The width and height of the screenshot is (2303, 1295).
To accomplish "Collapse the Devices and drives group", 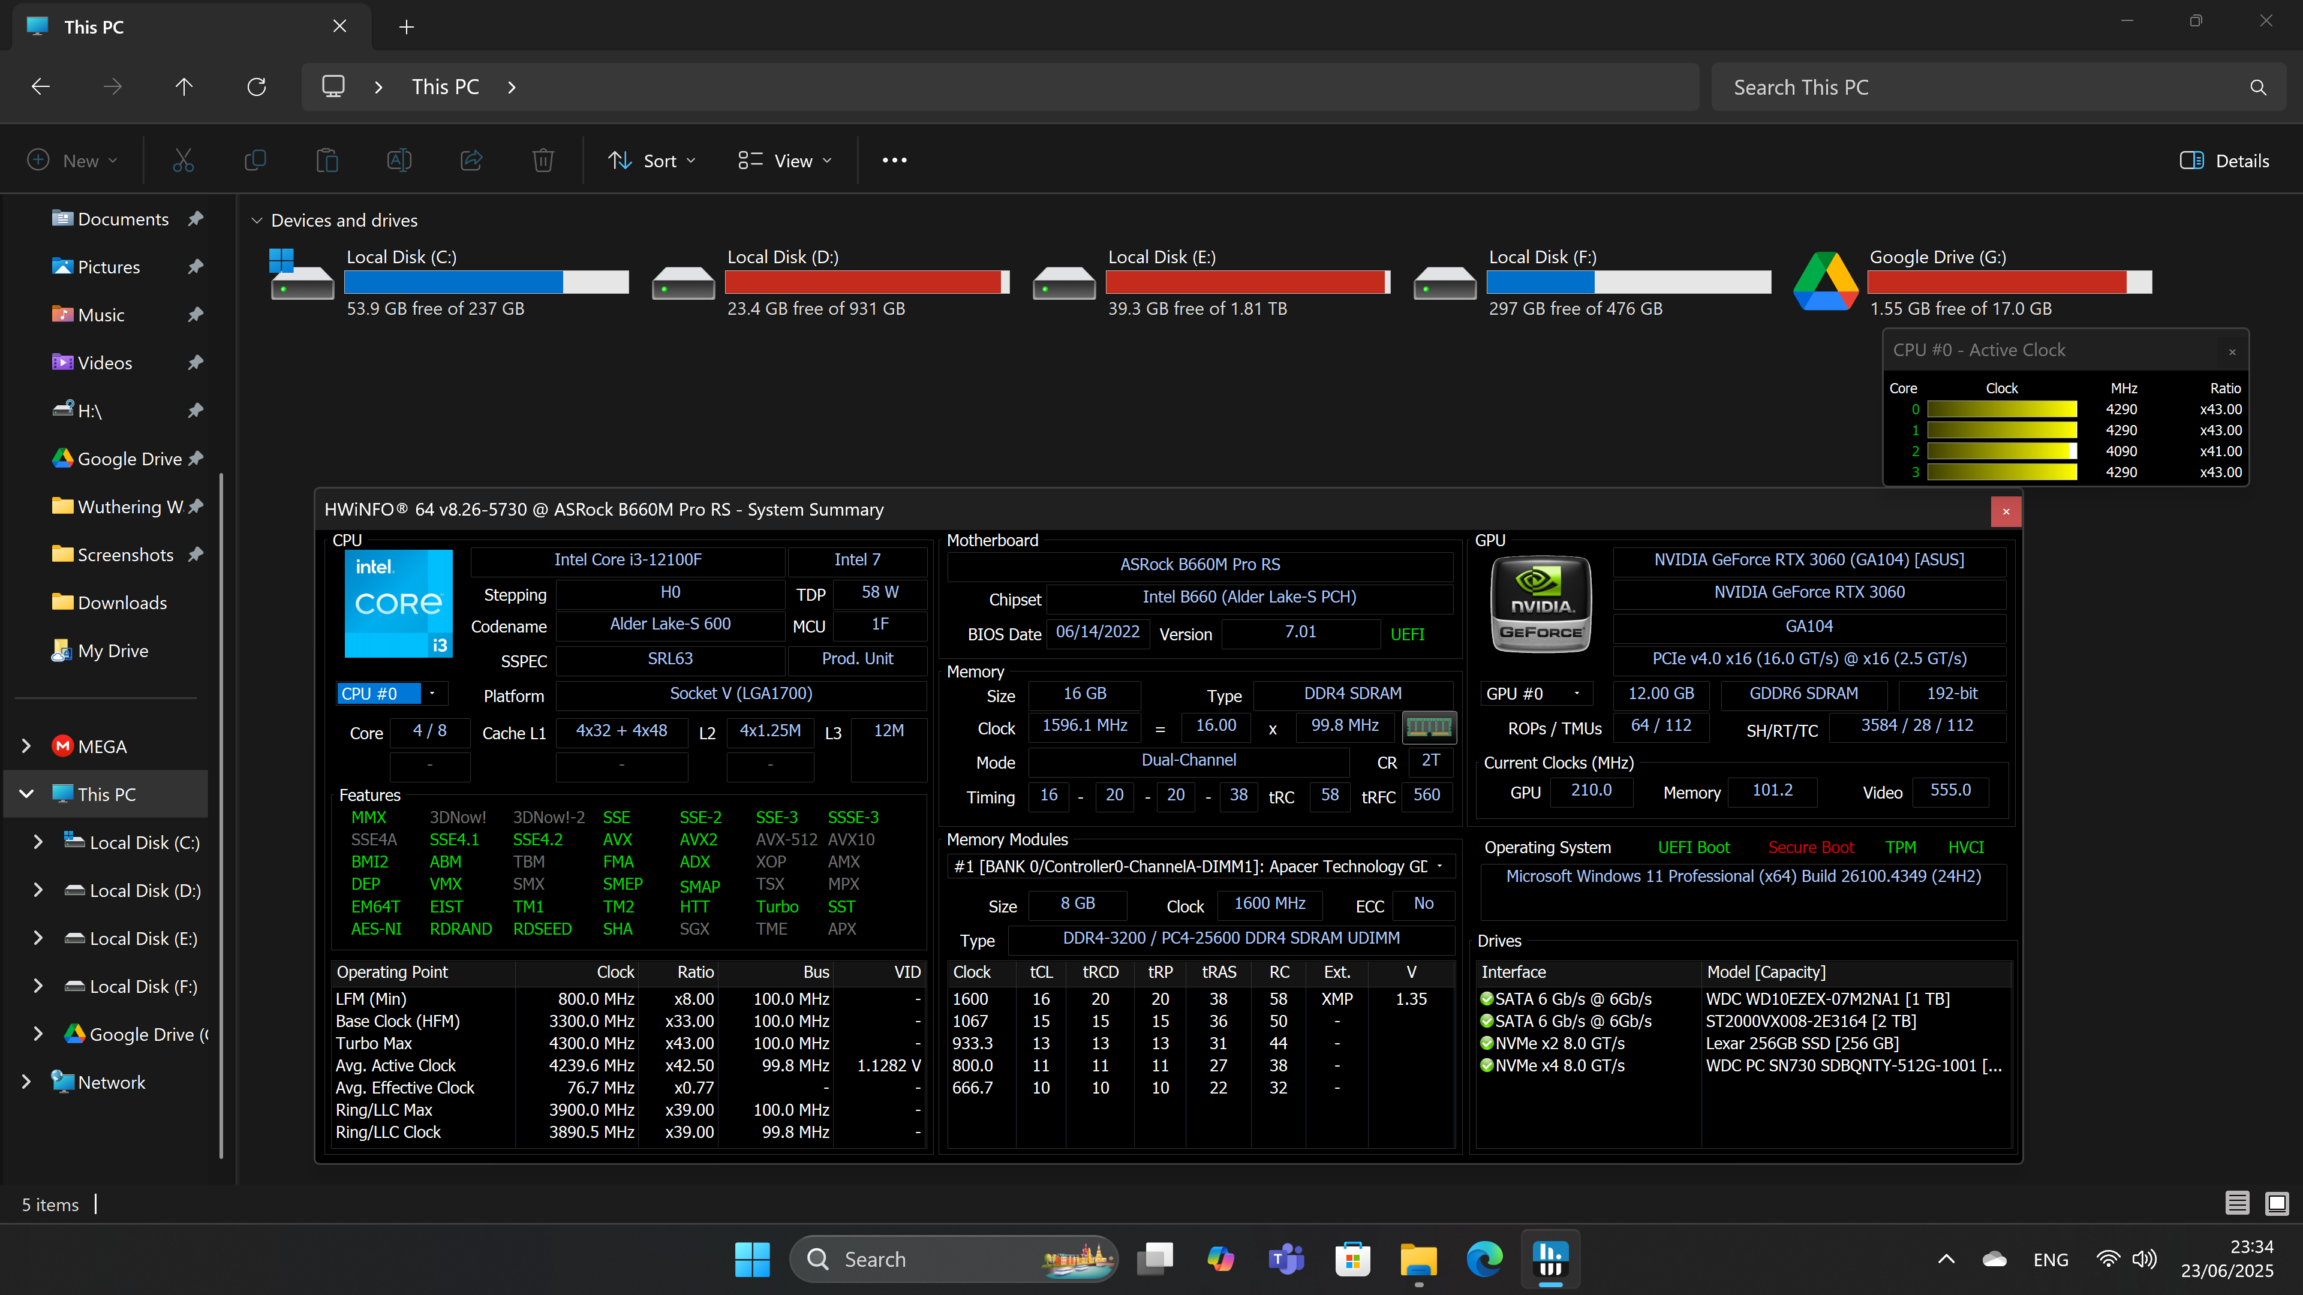I will click(257, 220).
